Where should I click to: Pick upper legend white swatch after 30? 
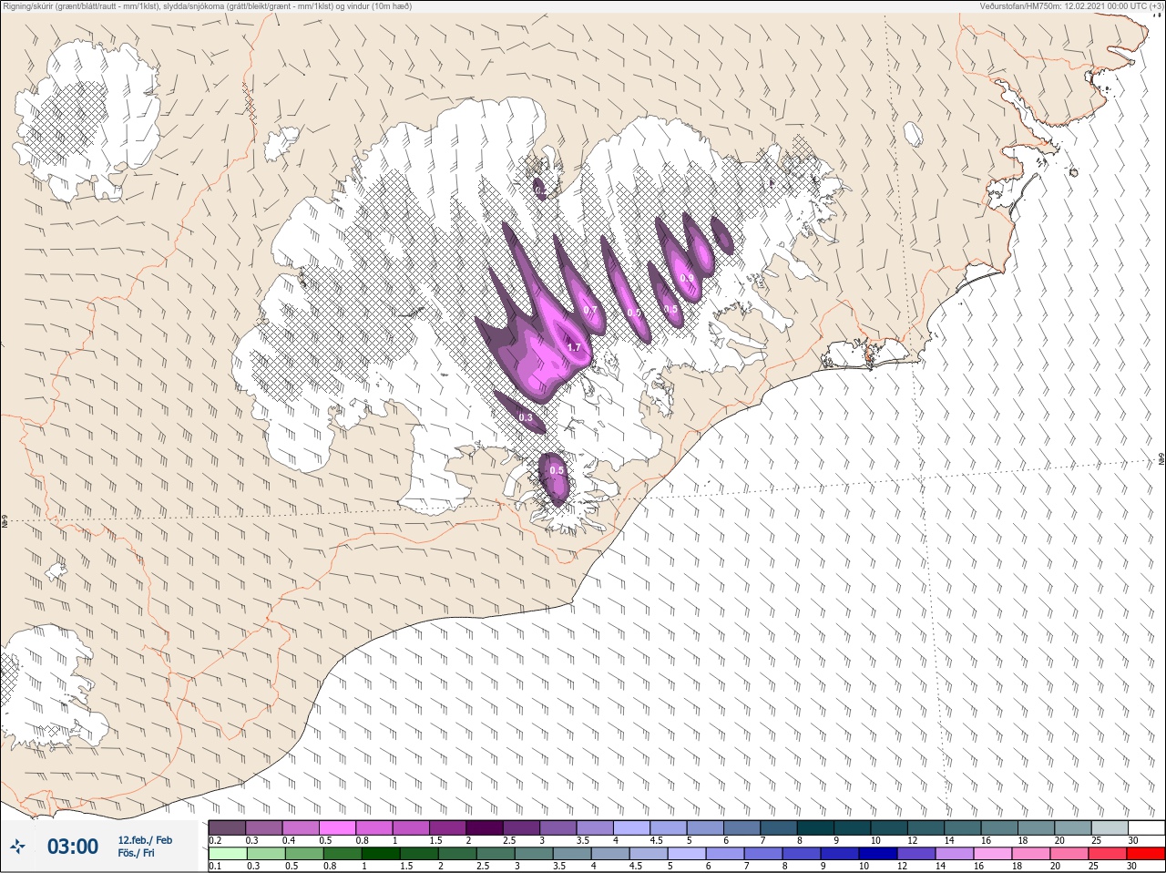point(1146,827)
